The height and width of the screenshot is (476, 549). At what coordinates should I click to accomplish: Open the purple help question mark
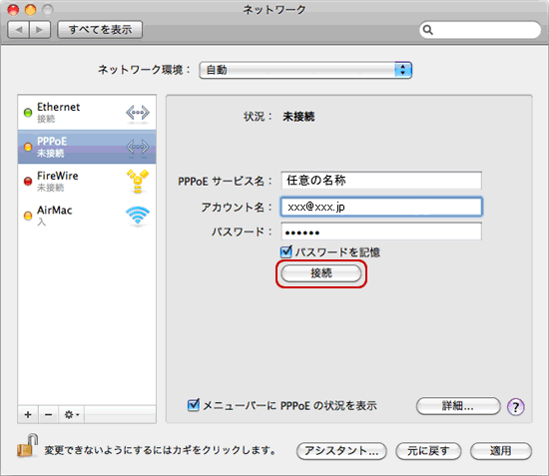(515, 407)
